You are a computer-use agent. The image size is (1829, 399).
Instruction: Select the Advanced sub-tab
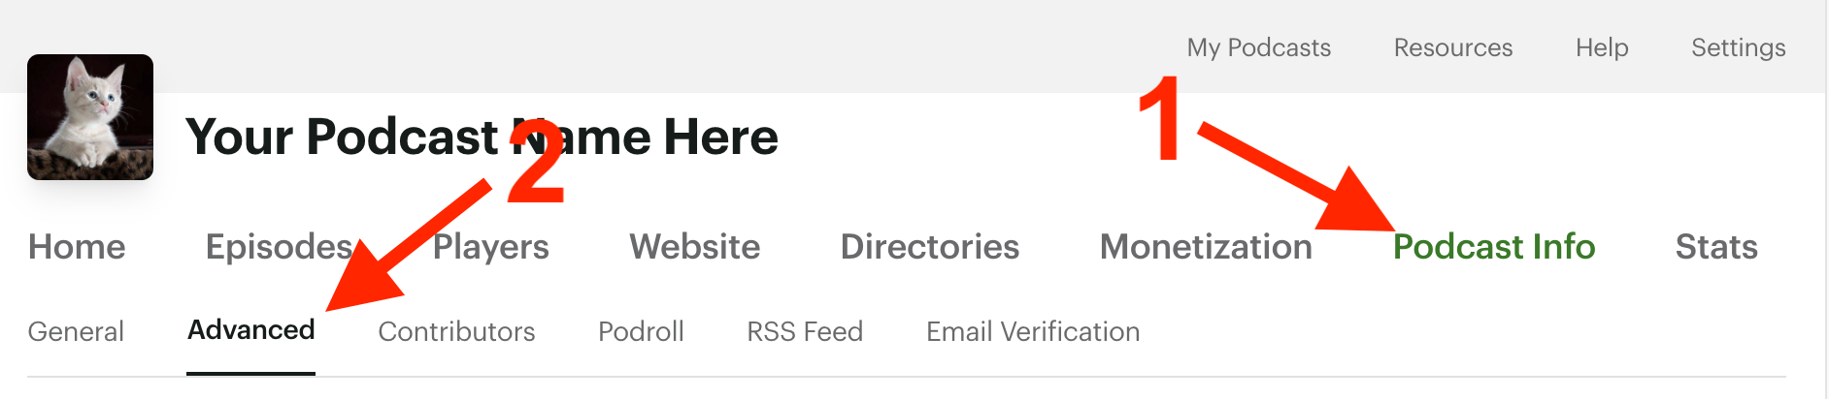pyautogui.click(x=250, y=330)
